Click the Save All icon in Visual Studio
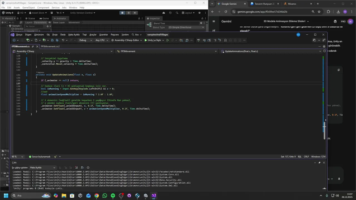Image resolution: width=356 pixels, height=200 pixels. click(x=57, y=40)
